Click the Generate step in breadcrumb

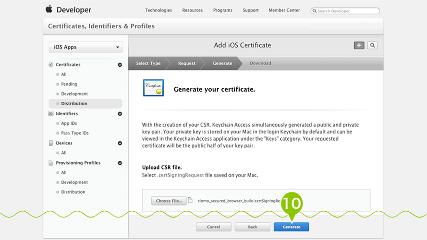(222, 63)
